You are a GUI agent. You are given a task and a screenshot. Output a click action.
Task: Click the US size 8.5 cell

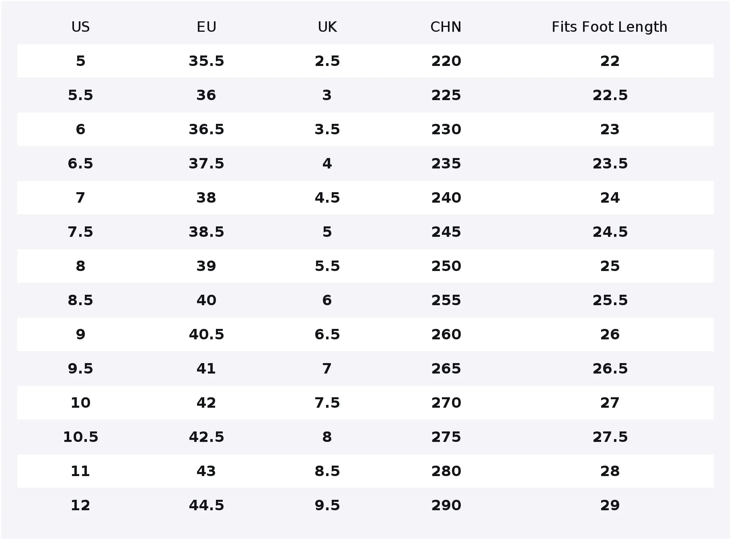tap(80, 300)
